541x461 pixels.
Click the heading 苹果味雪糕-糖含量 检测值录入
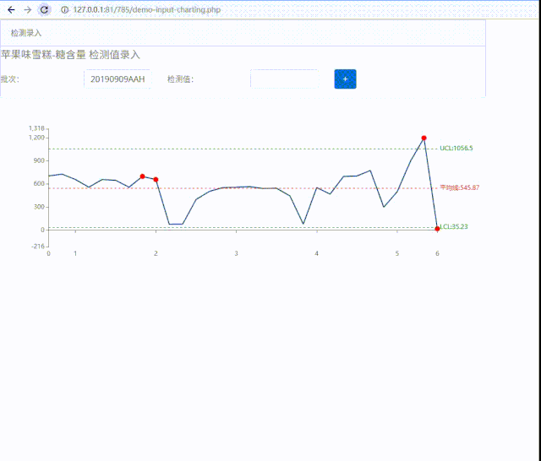click(x=70, y=55)
